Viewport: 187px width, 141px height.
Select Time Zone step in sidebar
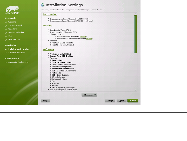13,29
